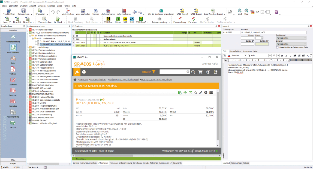The width and height of the screenshot is (313, 169).
Task: Click the BIM pro navigation button
Action: 13,163
